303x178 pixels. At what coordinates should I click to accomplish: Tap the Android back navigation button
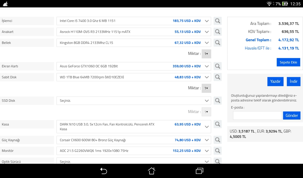click(104, 171)
